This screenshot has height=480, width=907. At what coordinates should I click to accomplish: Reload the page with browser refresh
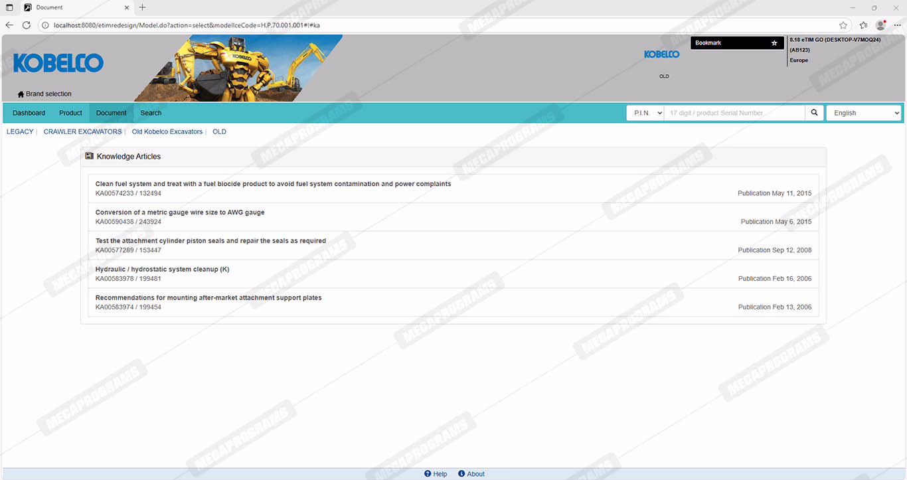27,25
